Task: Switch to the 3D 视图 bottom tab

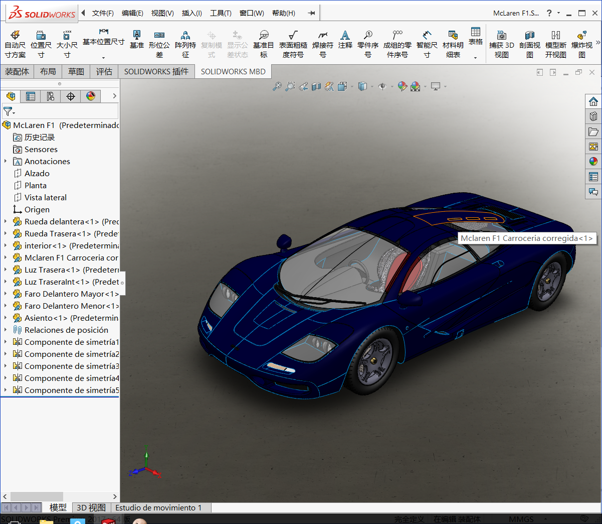Action: pyautogui.click(x=91, y=508)
